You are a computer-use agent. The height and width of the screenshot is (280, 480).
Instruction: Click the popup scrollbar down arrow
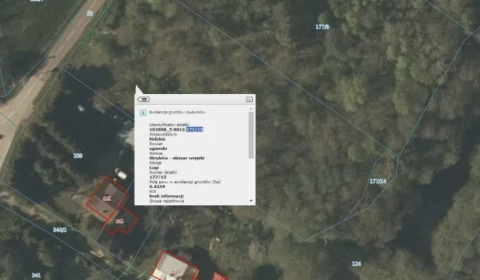pyautogui.click(x=251, y=201)
